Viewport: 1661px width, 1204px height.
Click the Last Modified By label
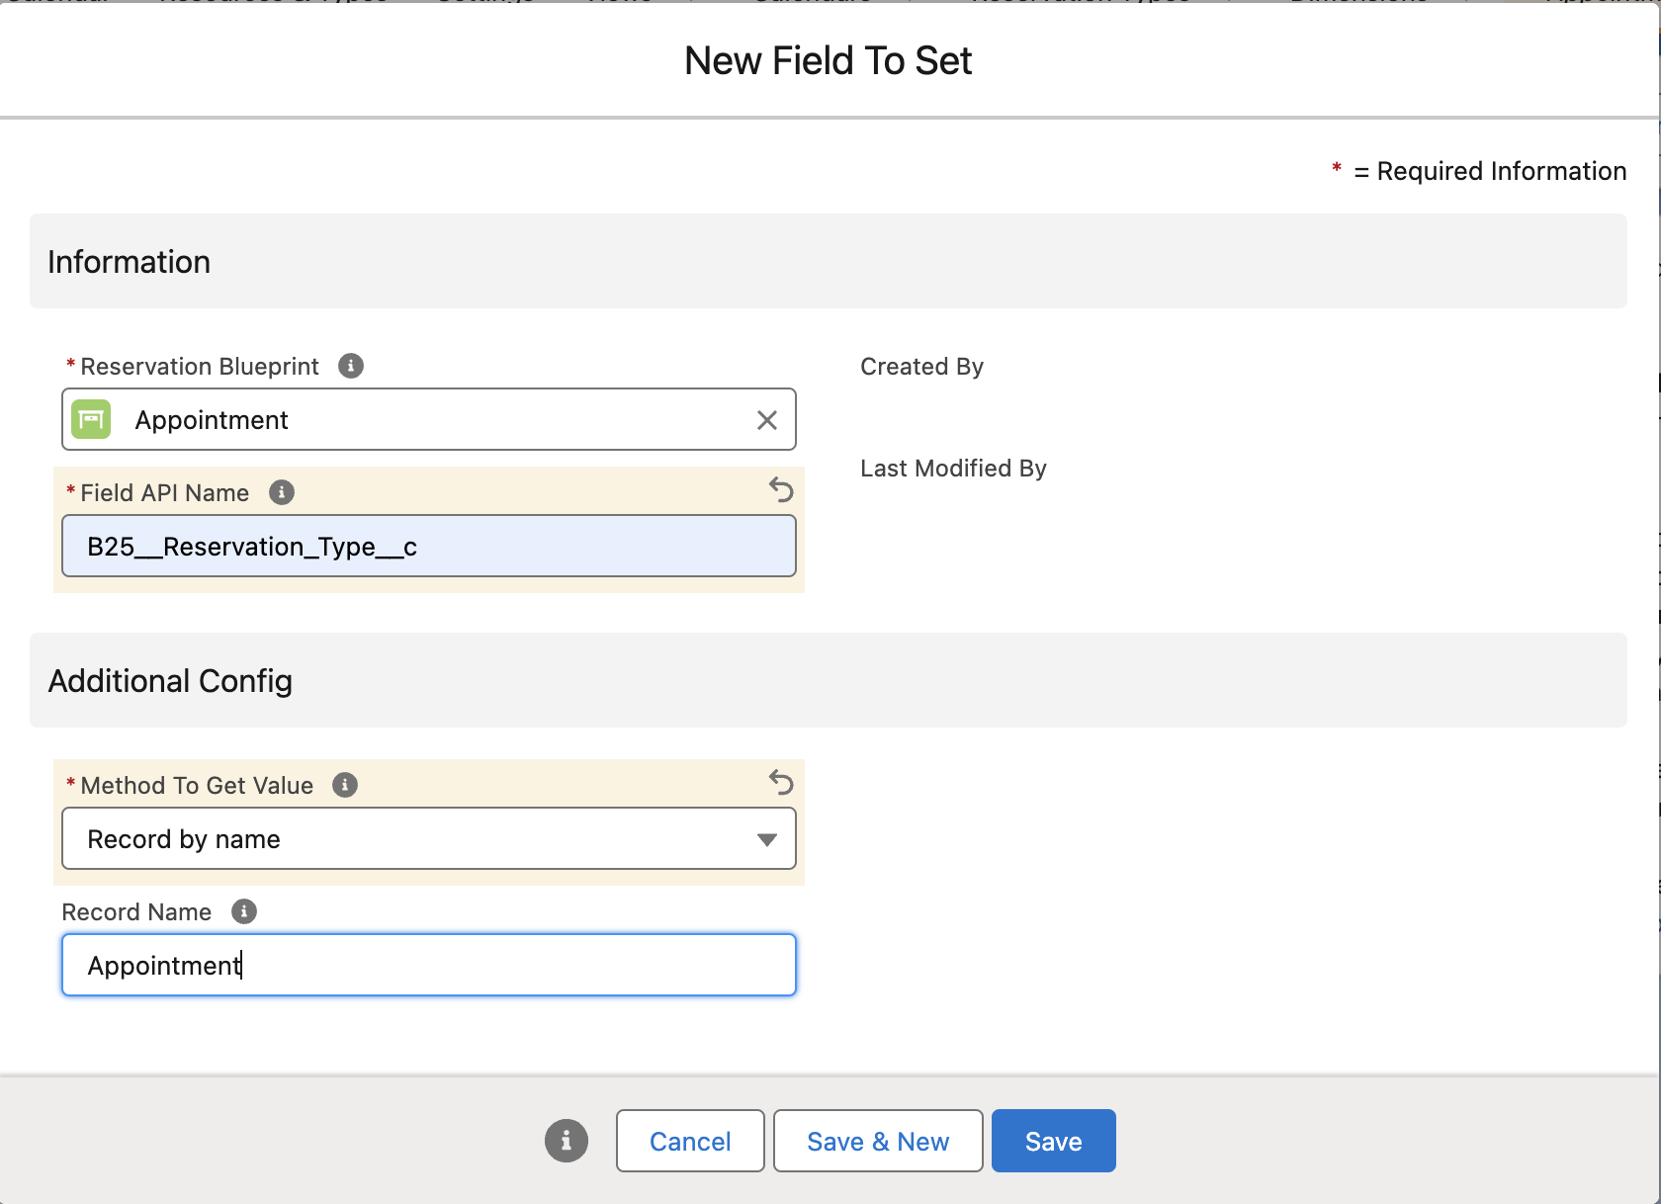pyautogui.click(x=953, y=469)
